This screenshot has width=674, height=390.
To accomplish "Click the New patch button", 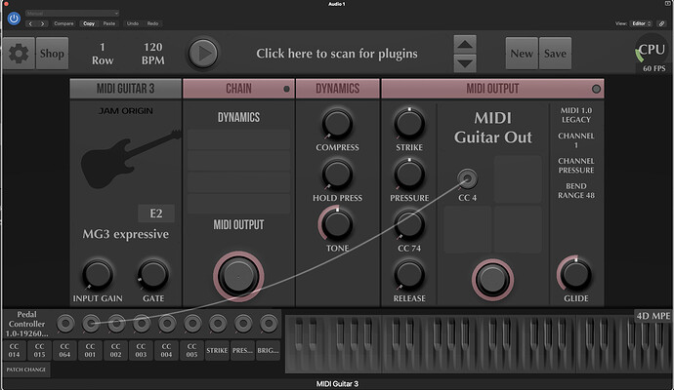I will 521,53.
